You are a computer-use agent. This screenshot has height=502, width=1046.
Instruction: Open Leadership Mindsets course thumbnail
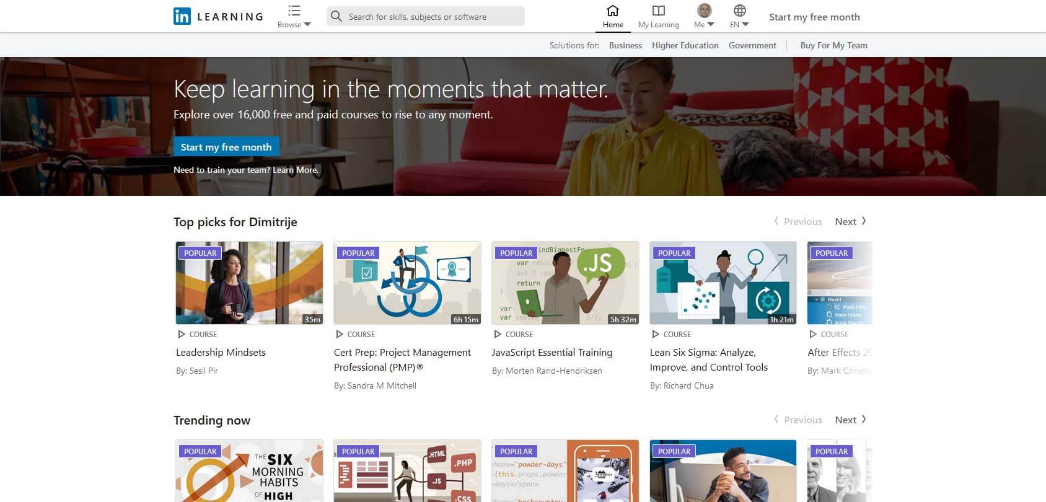click(x=249, y=283)
